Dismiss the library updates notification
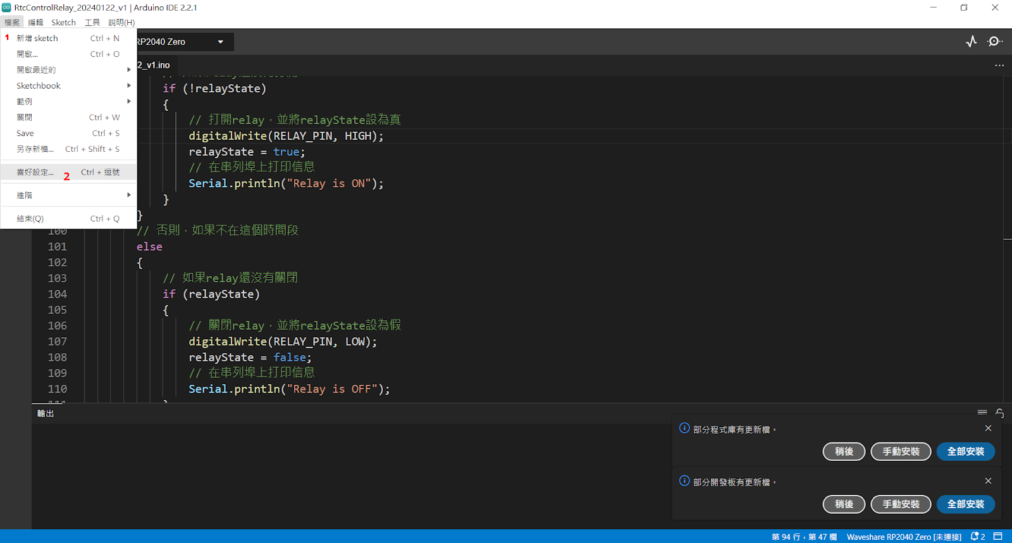The image size is (1012, 543). (x=988, y=428)
